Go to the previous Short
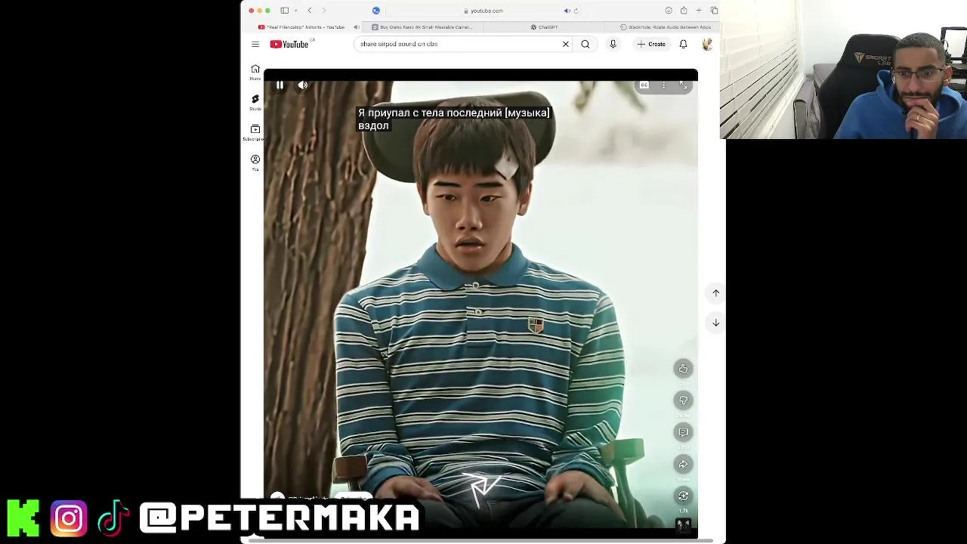This screenshot has height=544, width=967. 715,293
